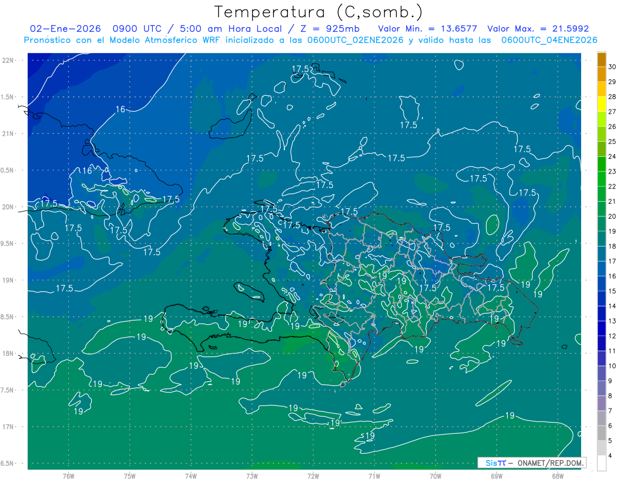This screenshot has height=483, width=626.
Task: Click the '68W' longitude axis label
Action: pyautogui.click(x=558, y=476)
